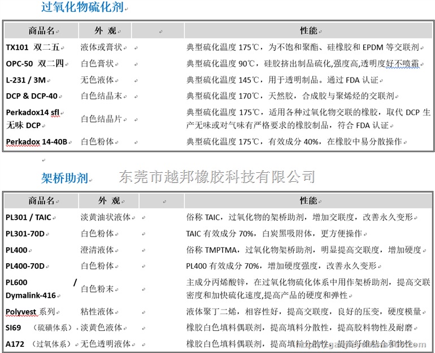Click the 无色液体 appearance cell
This screenshot has height=353, width=435.
click(x=97, y=80)
